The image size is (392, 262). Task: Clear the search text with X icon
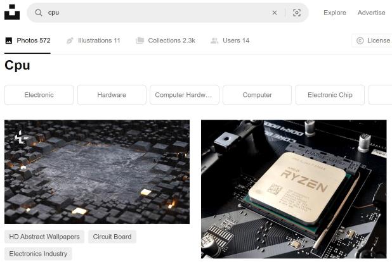275,13
